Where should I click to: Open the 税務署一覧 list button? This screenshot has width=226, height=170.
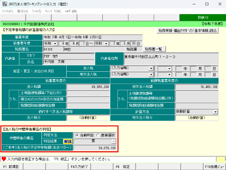[154, 49]
